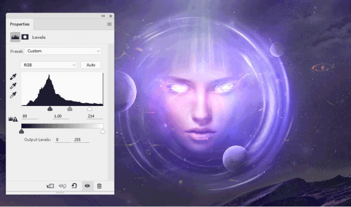The width and height of the screenshot is (351, 207).
Task: Pick the black point eyedropper
Action: (13, 77)
